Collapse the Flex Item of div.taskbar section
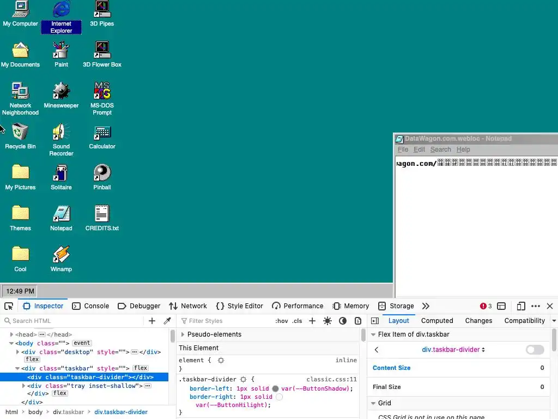The height and width of the screenshot is (419, 558). tap(373, 334)
